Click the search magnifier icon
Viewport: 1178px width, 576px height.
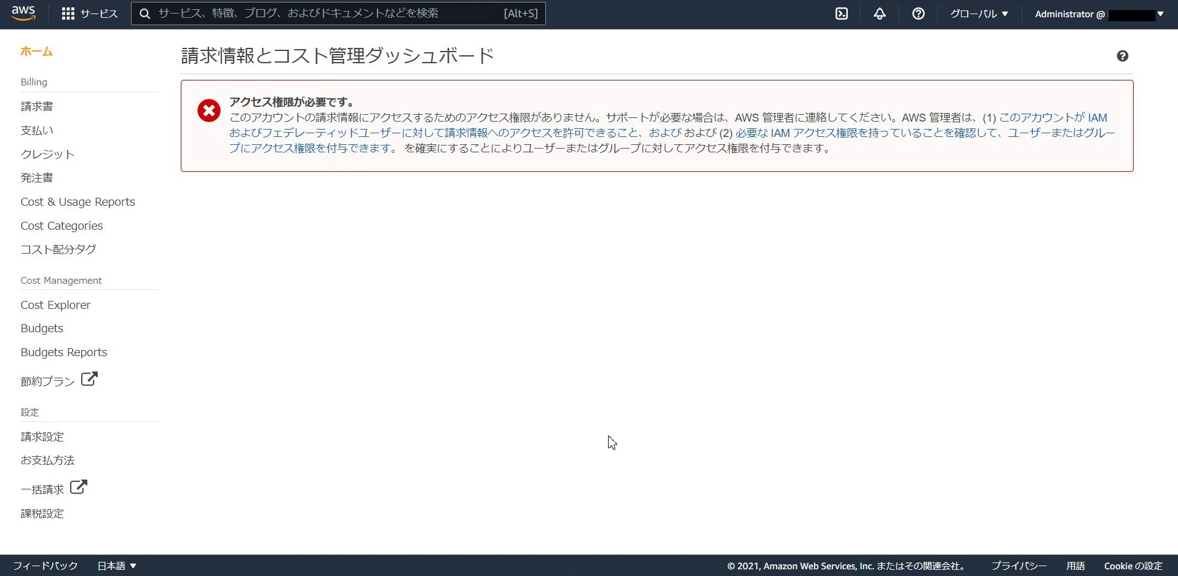(145, 14)
